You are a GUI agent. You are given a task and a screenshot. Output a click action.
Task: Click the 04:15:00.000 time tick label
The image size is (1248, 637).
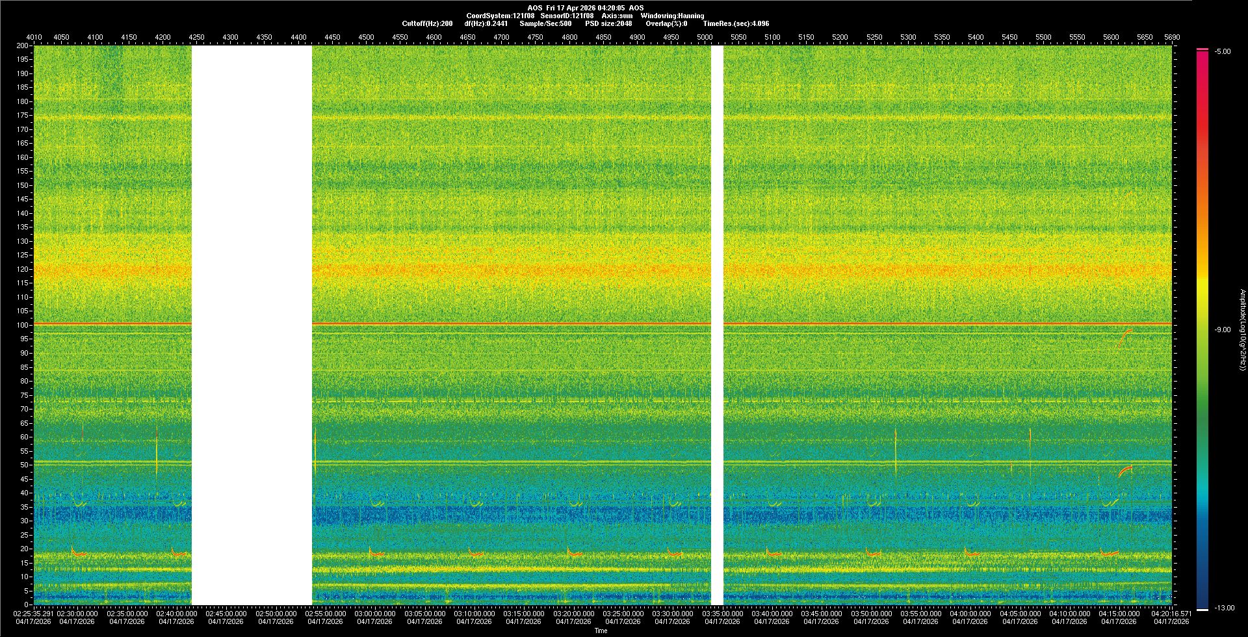pyautogui.click(x=1119, y=614)
